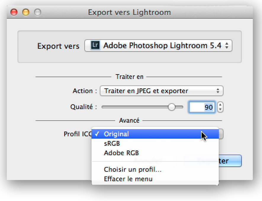Click the Lightroom Lr application icon

tap(95, 45)
